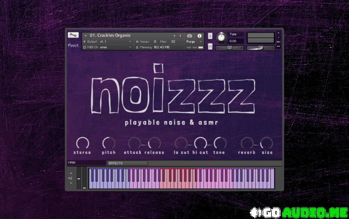The width and height of the screenshot is (349, 219).
Task: Go to the next preset arrow
Action: (x=180, y=36)
